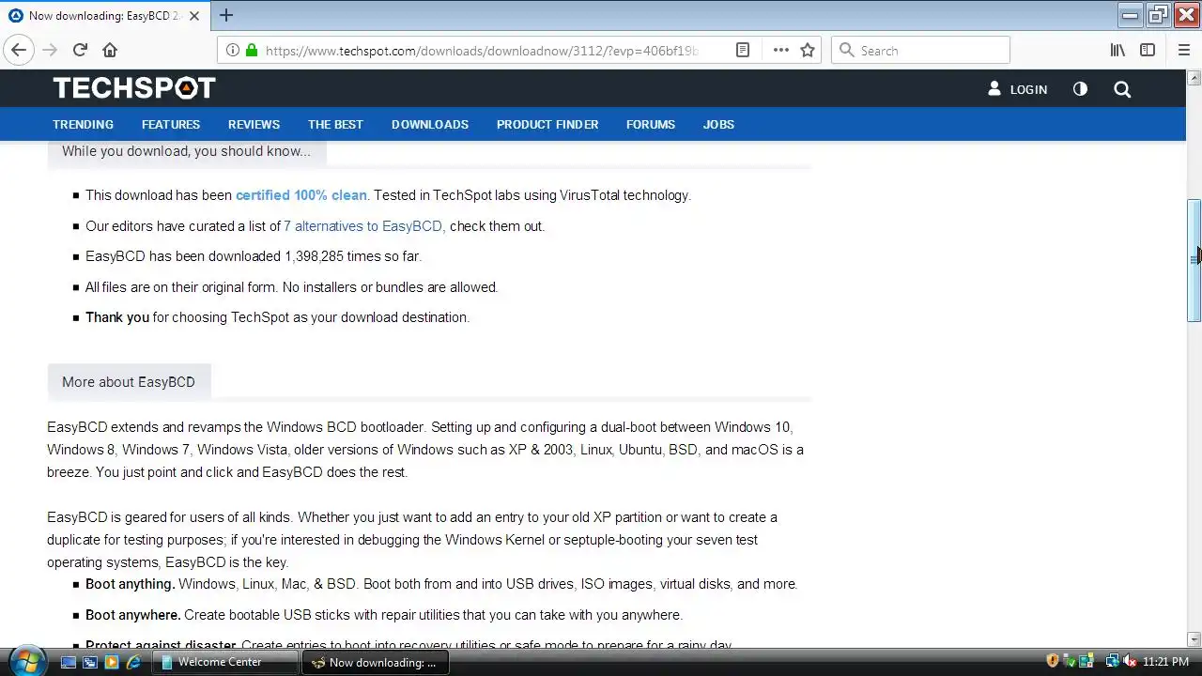This screenshot has width=1202, height=676.
Task: Open the page actions three-dot menu
Action: click(780, 51)
